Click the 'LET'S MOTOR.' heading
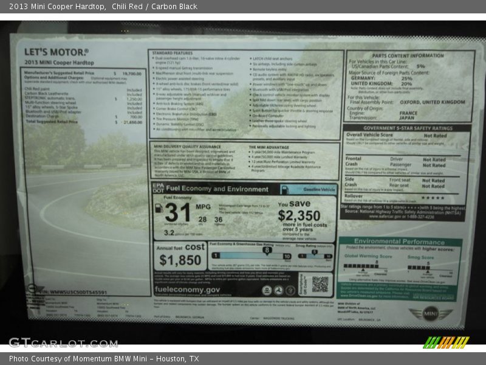This screenshot has width=486, height=365. coord(56,52)
